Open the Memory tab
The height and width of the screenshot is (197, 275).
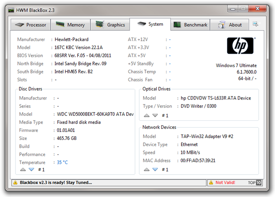pyautogui.click(x=70, y=25)
